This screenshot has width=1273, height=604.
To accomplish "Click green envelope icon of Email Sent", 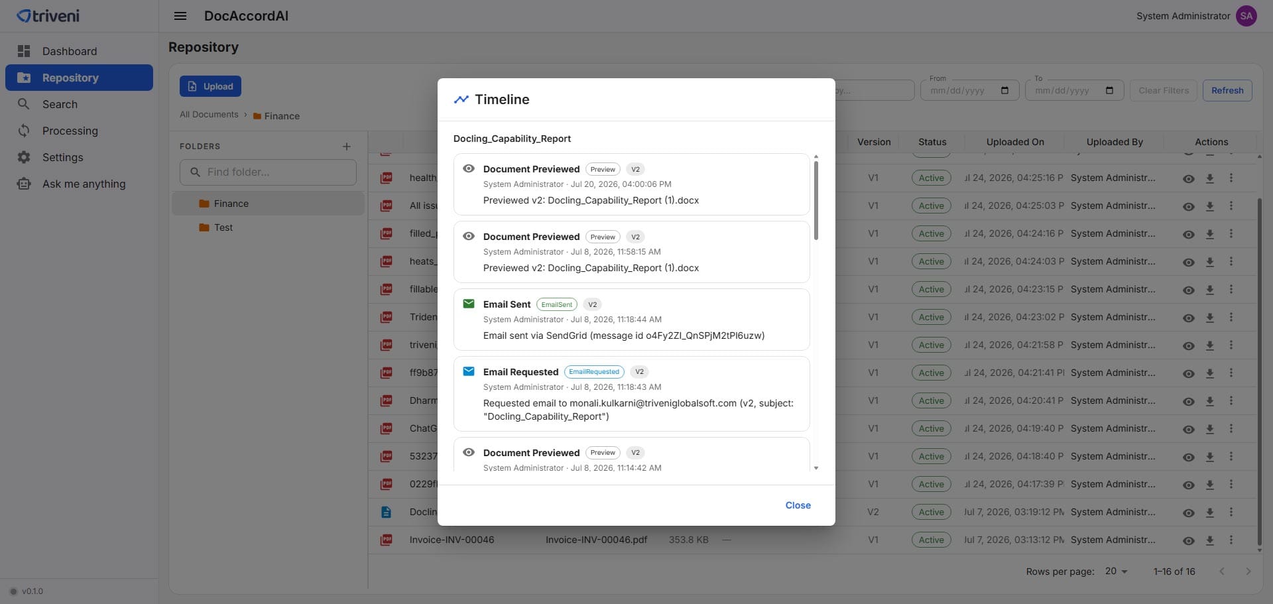I will coord(469,304).
